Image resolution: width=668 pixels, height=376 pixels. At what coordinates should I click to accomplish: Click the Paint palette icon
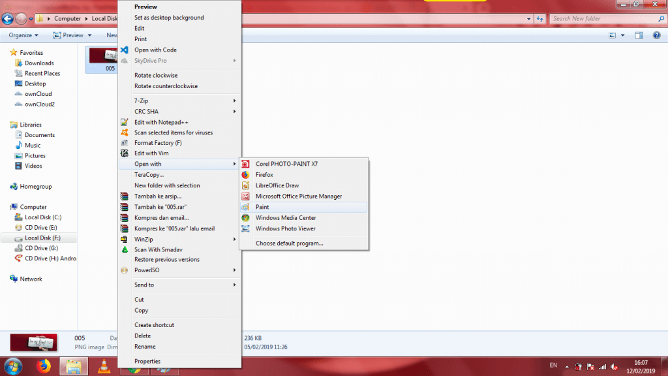245,207
